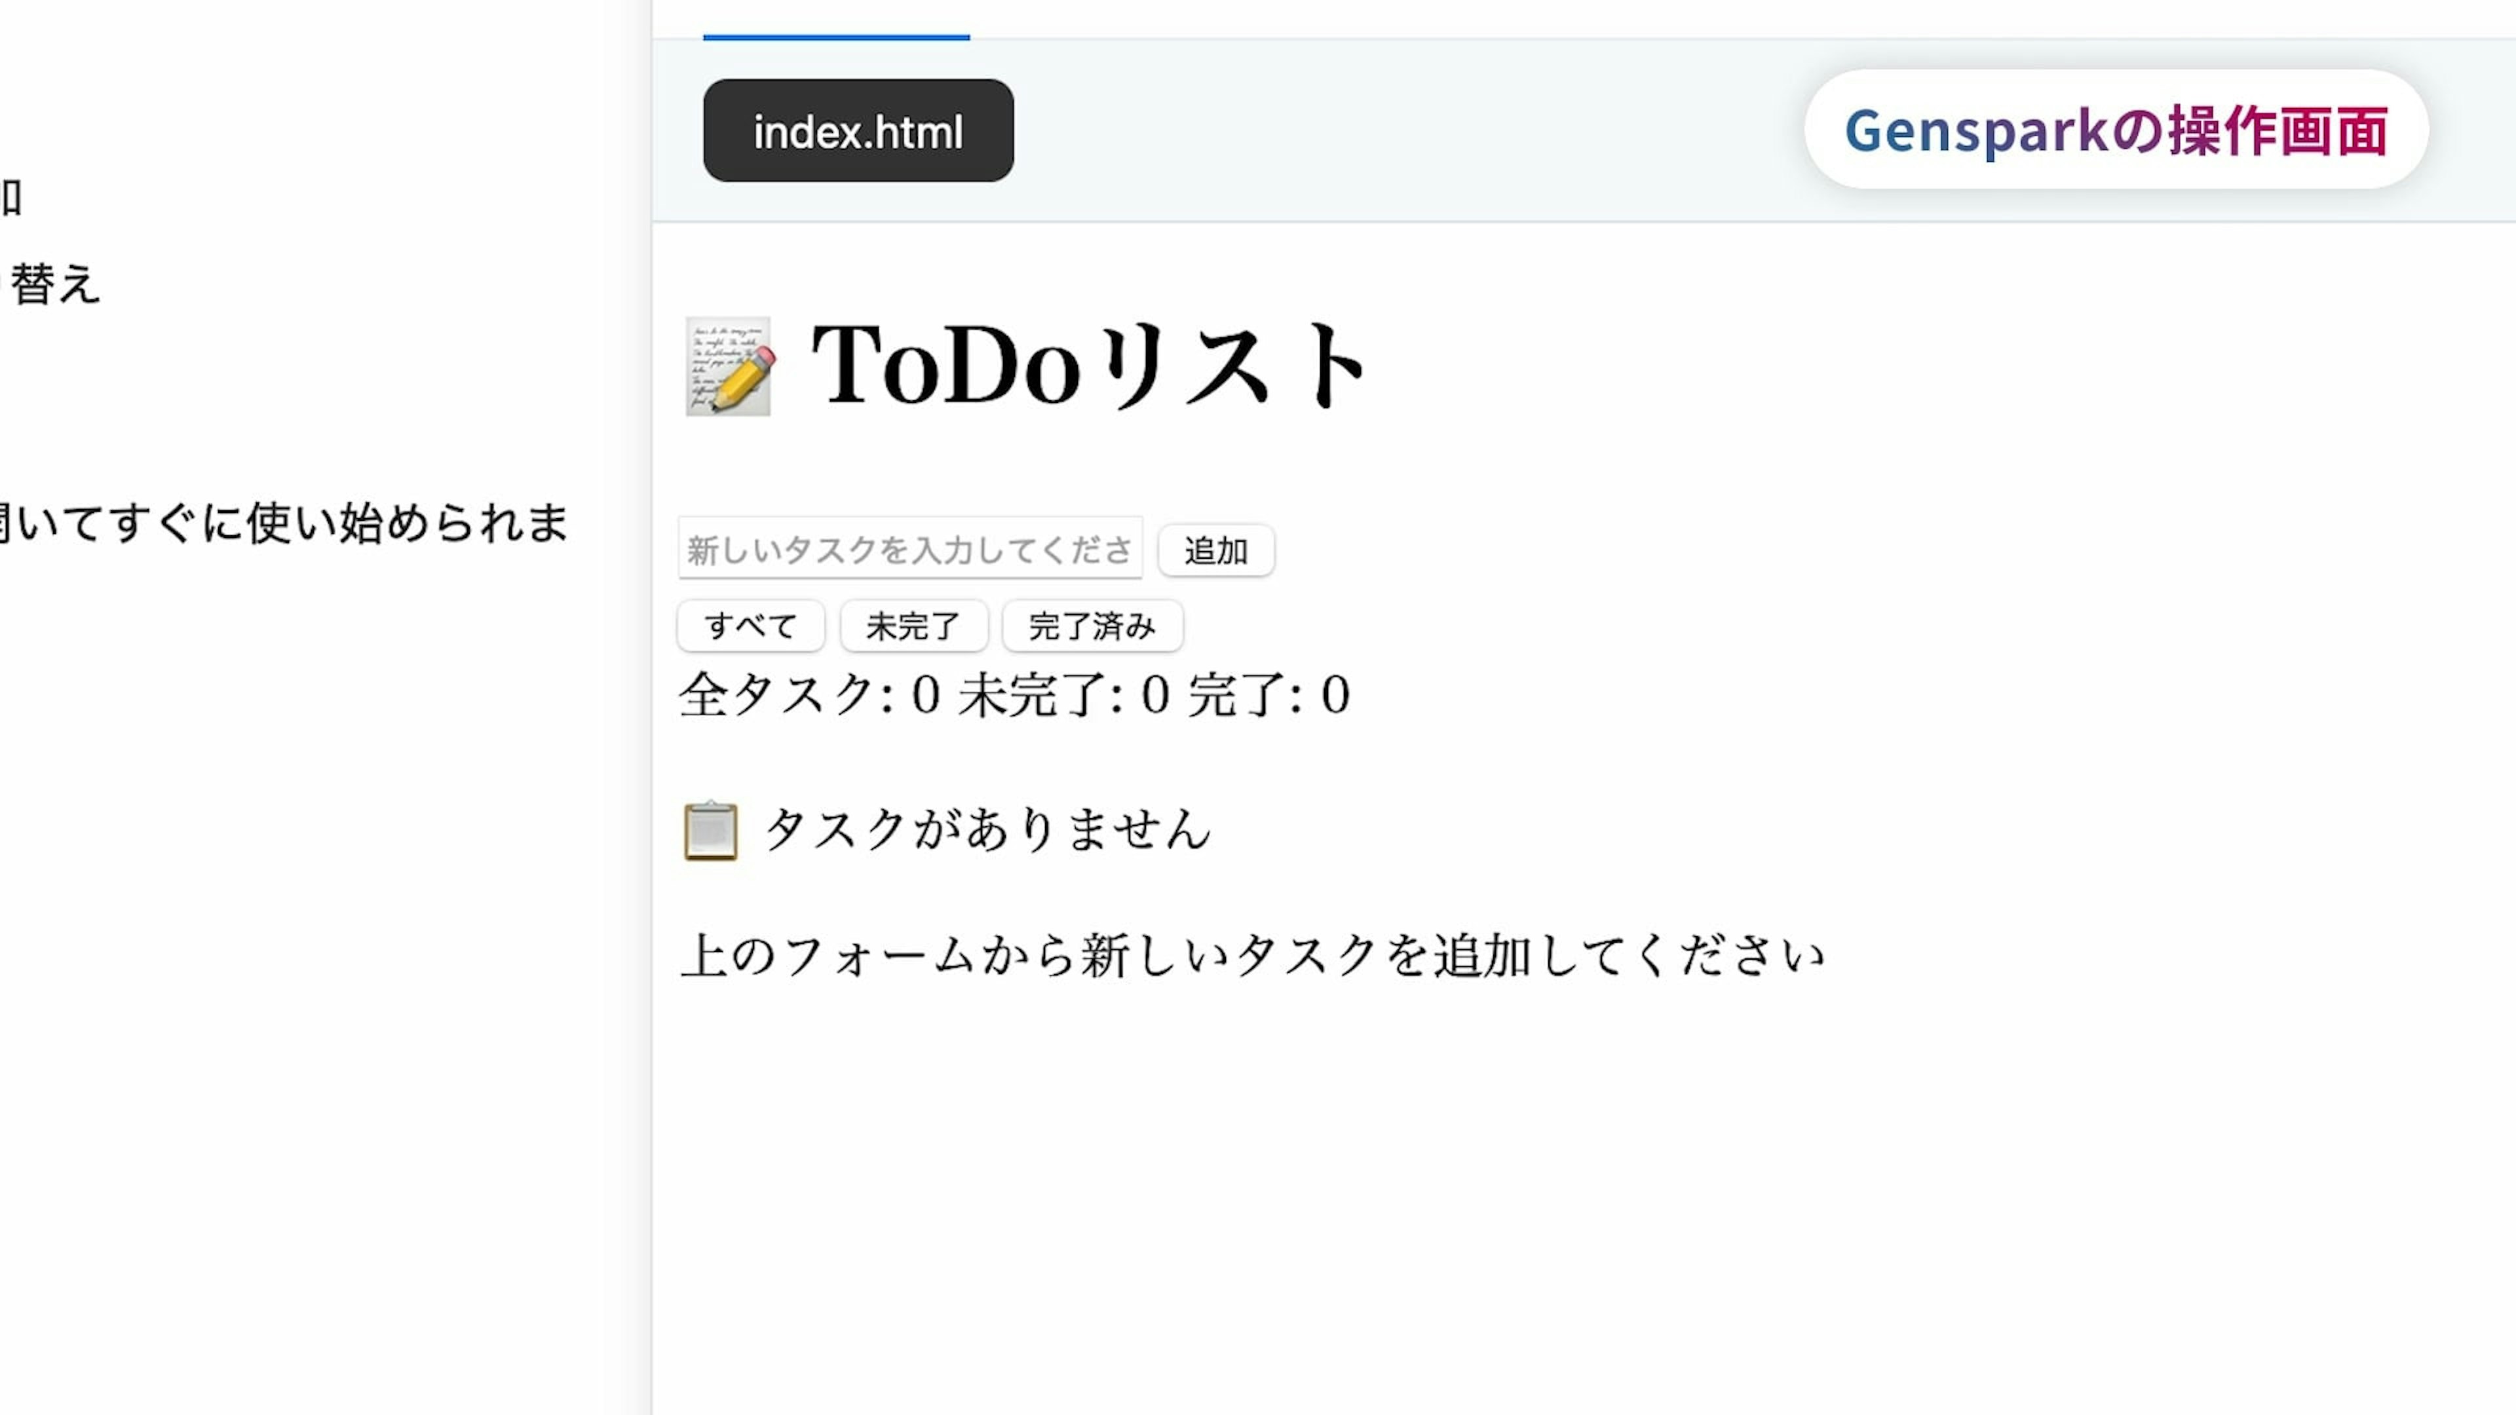Click the 完了: 0 counter text
This screenshot has width=2516, height=1415.
pyautogui.click(x=1268, y=695)
